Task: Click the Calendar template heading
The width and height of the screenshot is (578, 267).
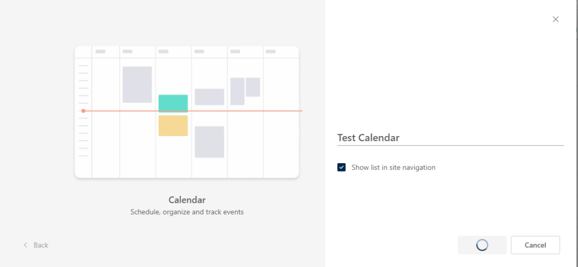Action: 186,200
